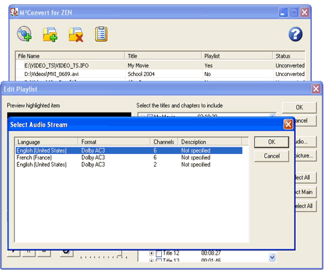This screenshot has height=274, width=333.
Task: Close the Edit Playlist window
Action: click(316, 89)
